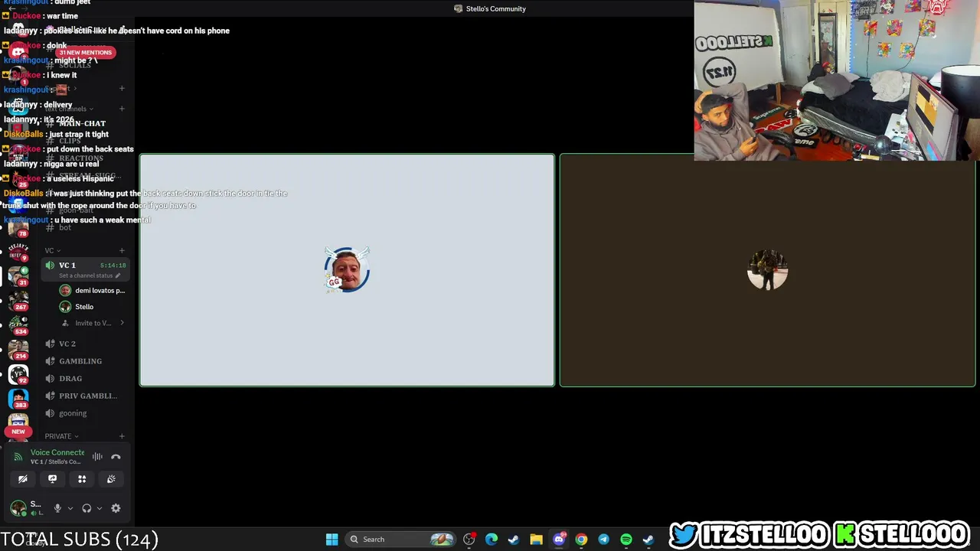
Task: Select participant demi lovatos p... in VC 1
Action: point(92,291)
